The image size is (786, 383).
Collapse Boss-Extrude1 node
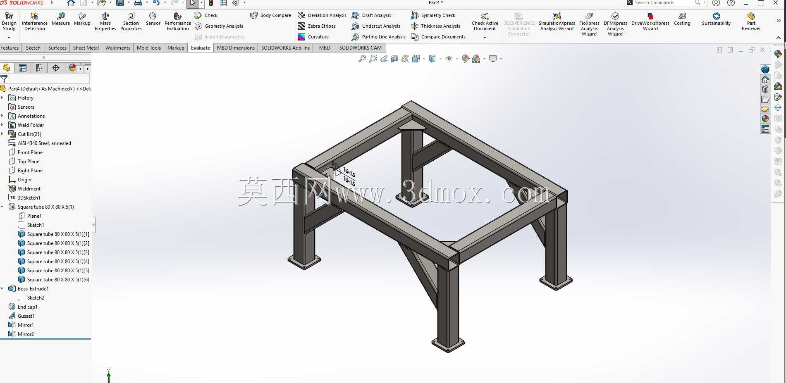click(x=2, y=289)
